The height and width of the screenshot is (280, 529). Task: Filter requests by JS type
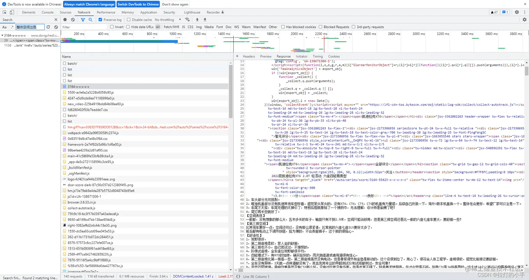tap(183, 27)
